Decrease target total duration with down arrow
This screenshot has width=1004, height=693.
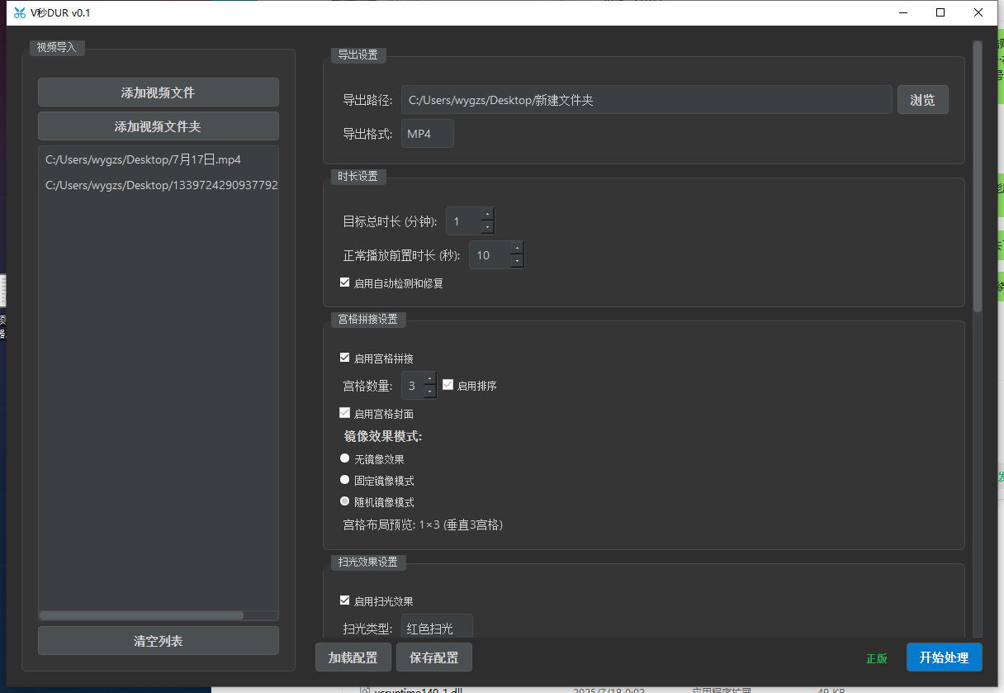pyautogui.click(x=487, y=227)
